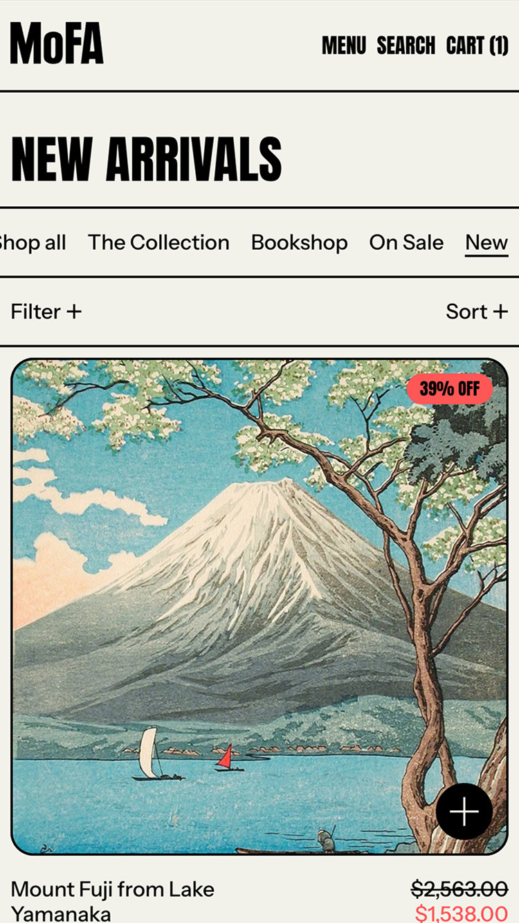The image size is (519, 923).
Task: Add Mount Fuji print with black plus button
Action: (464, 812)
